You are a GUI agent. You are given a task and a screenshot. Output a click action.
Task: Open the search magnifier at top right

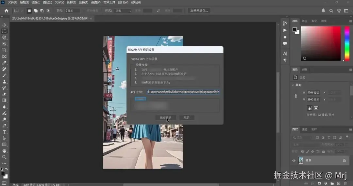tap(331, 11)
